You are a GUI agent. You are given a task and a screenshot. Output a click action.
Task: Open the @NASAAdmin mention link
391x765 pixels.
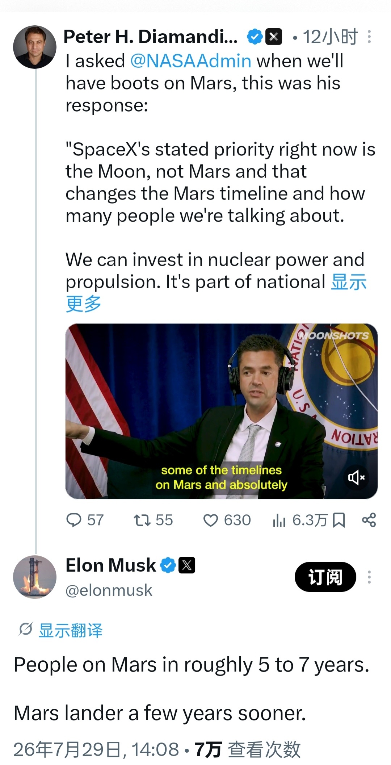(191, 61)
